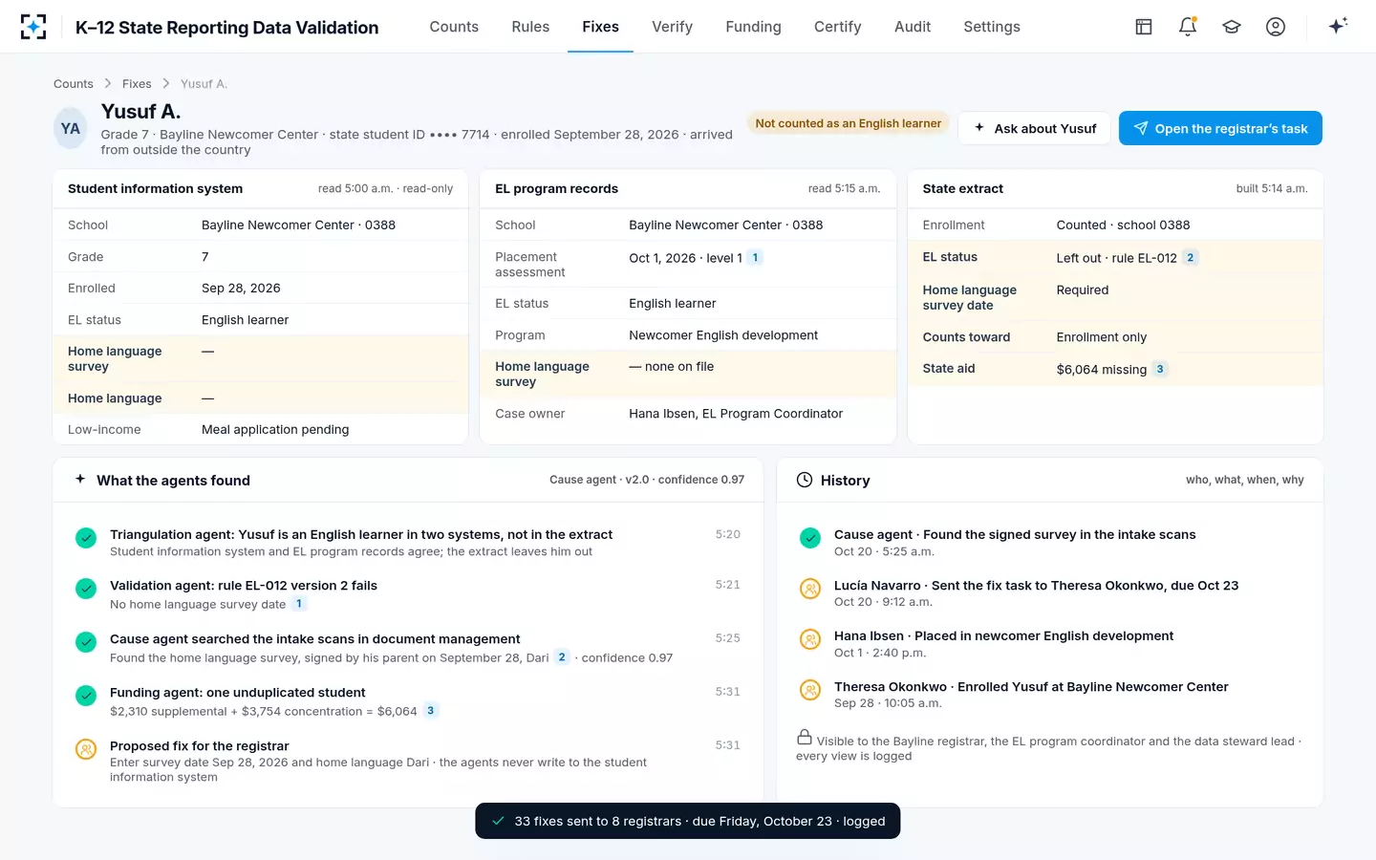Click the graduation cap icon
The width and height of the screenshot is (1376, 860).
coord(1232,27)
